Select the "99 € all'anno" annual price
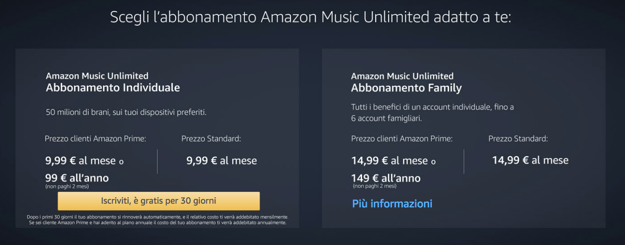The width and height of the screenshot is (625, 245). coord(77,178)
